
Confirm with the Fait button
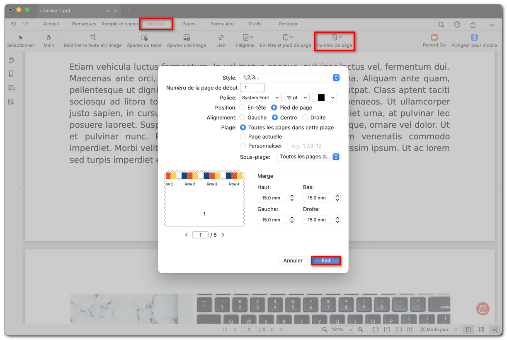click(326, 260)
